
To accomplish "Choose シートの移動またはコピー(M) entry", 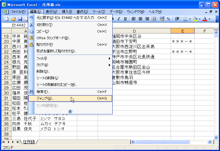I will (70, 85).
